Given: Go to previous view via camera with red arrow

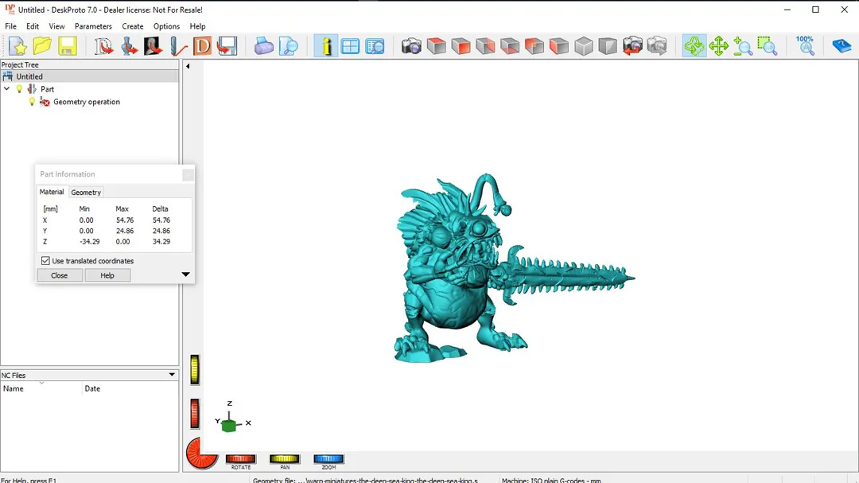Looking at the screenshot, I should (x=632, y=46).
